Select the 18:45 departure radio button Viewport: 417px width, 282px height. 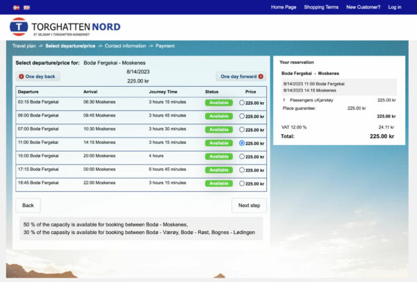242,183
